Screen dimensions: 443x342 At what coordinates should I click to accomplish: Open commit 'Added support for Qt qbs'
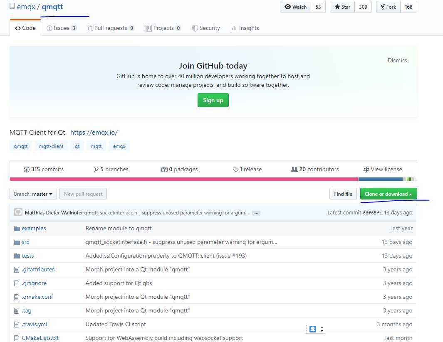(x=119, y=283)
